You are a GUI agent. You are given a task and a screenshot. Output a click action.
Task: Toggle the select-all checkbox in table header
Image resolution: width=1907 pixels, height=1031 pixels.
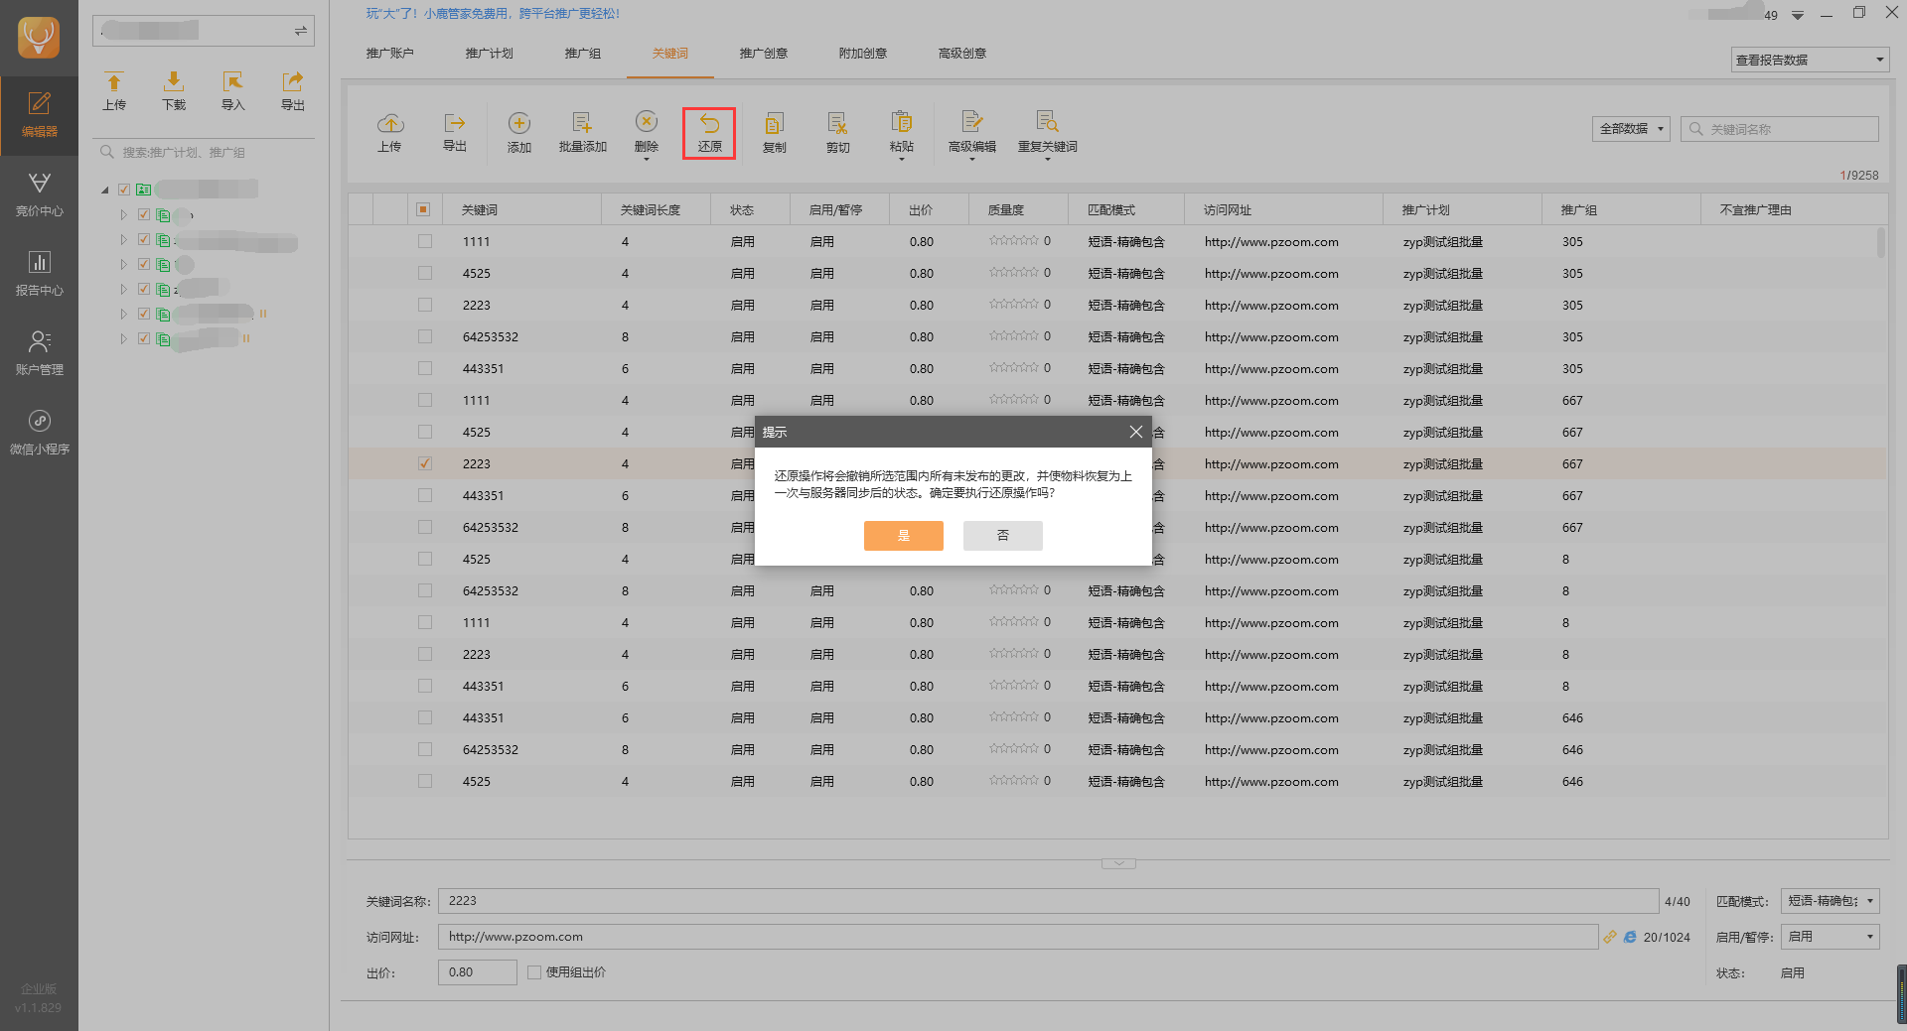(x=423, y=209)
